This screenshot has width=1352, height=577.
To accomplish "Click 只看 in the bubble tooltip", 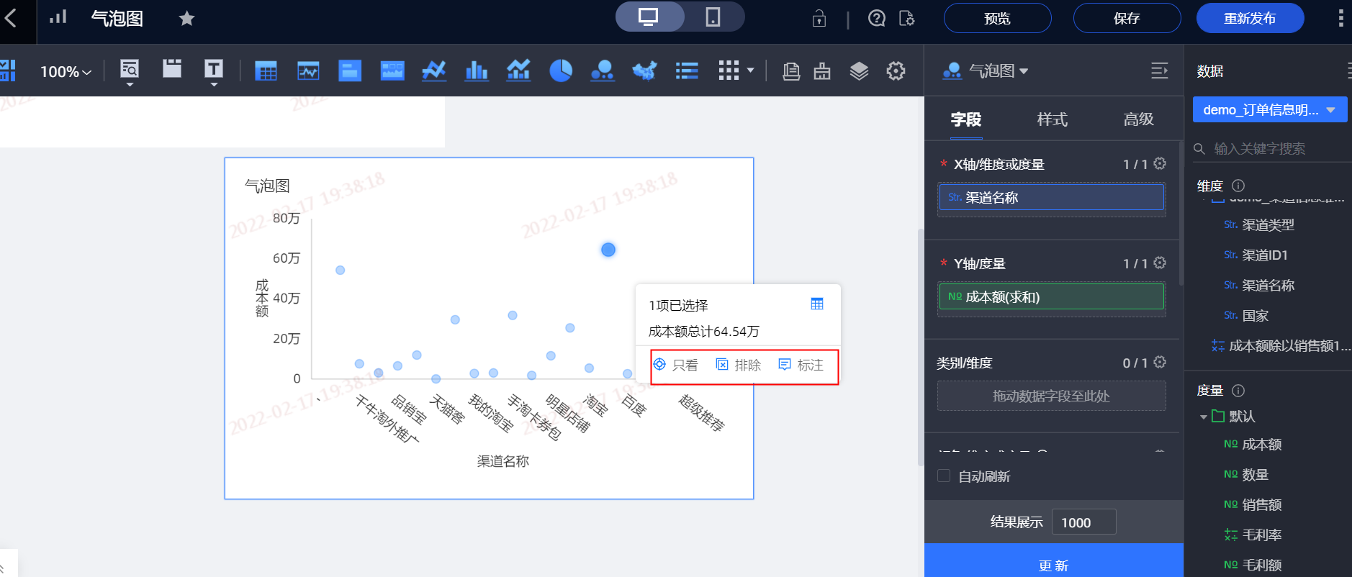I will click(x=675, y=365).
